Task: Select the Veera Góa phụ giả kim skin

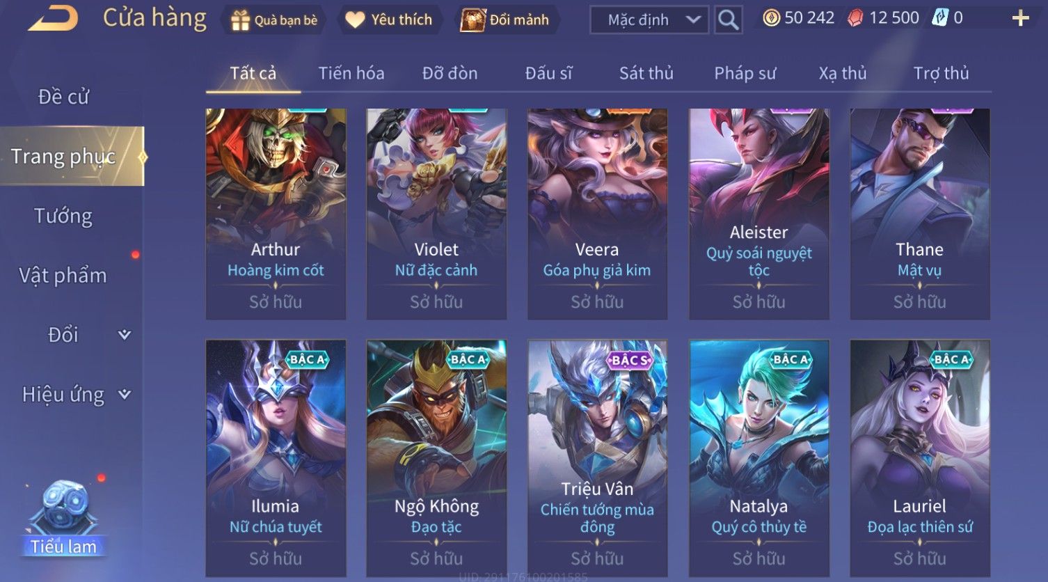Action: pyautogui.click(x=597, y=214)
